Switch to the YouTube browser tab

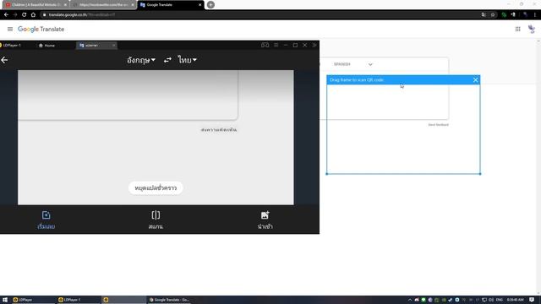pos(35,5)
